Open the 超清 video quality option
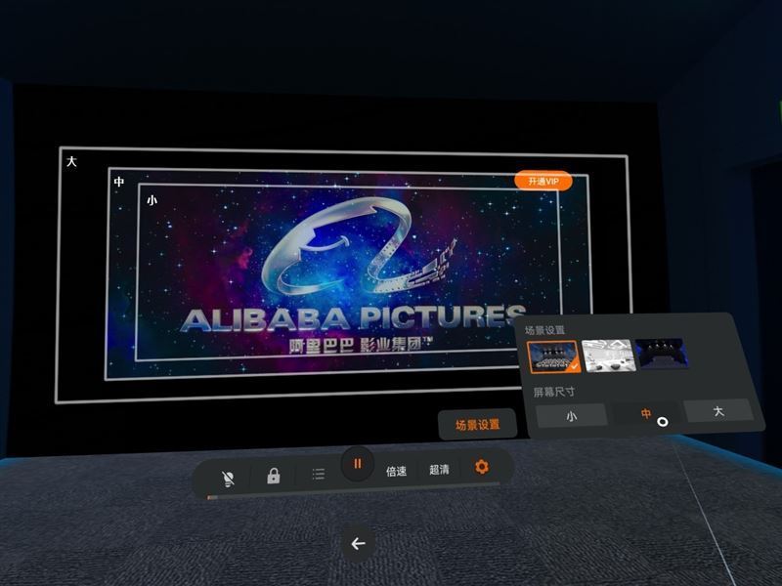 coord(439,470)
